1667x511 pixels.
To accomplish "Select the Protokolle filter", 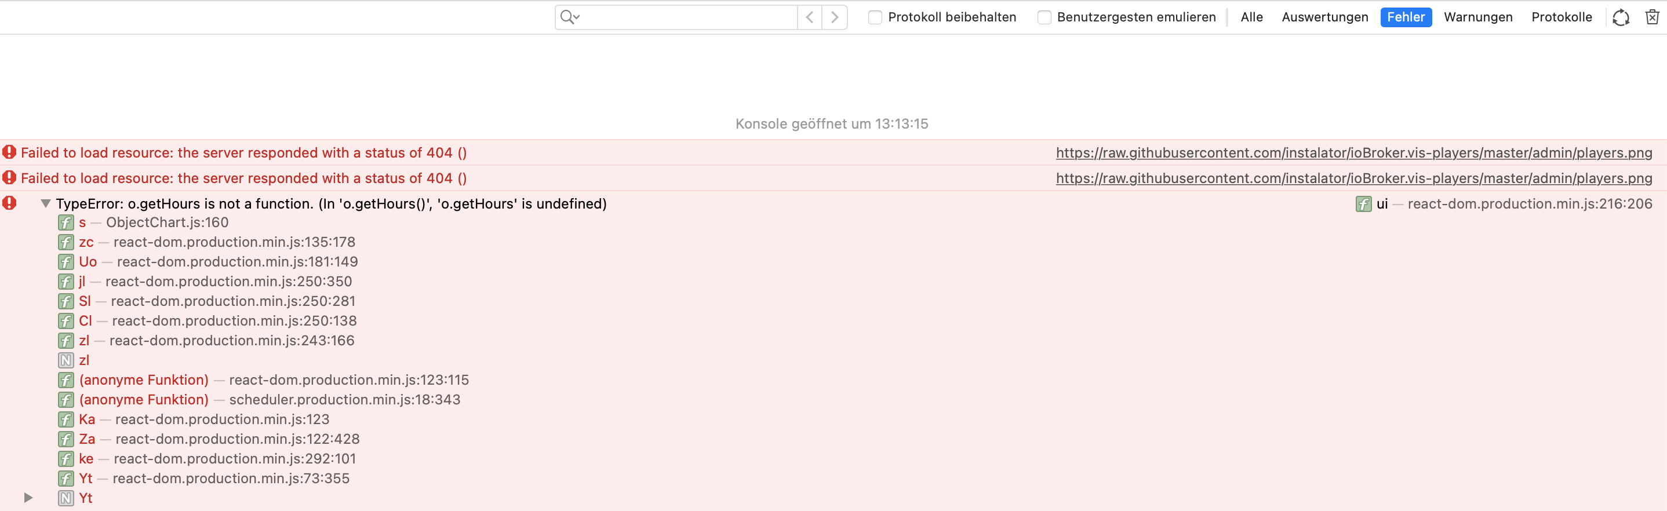I will pos(1561,17).
